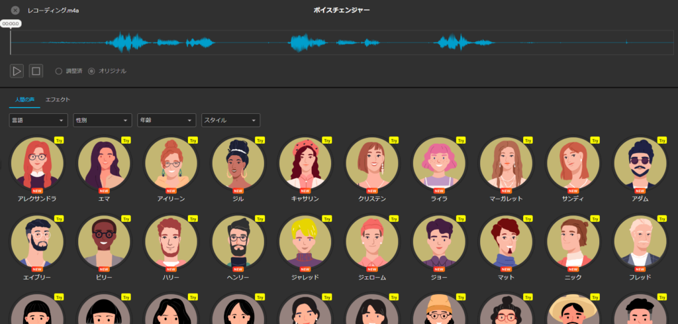
Task: Choose the ライラ voice avatar
Action: 439,164
